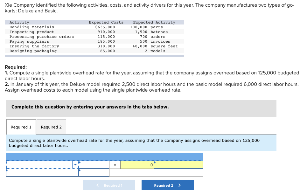Click the hint triangle on the yellow rate cell
Viewport: 300px width, 194px height.
[155, 162]
